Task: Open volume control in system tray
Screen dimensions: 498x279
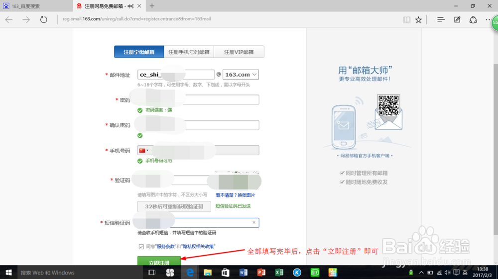Action: (x=448, y=273)
